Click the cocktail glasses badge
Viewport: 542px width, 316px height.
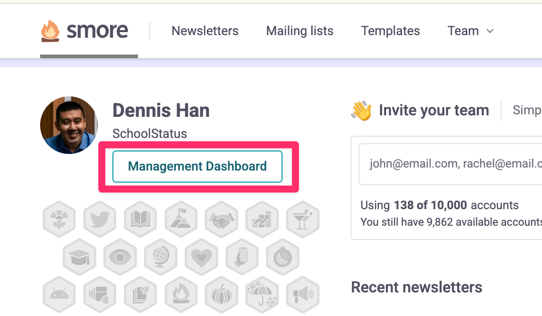pos(303,219)
